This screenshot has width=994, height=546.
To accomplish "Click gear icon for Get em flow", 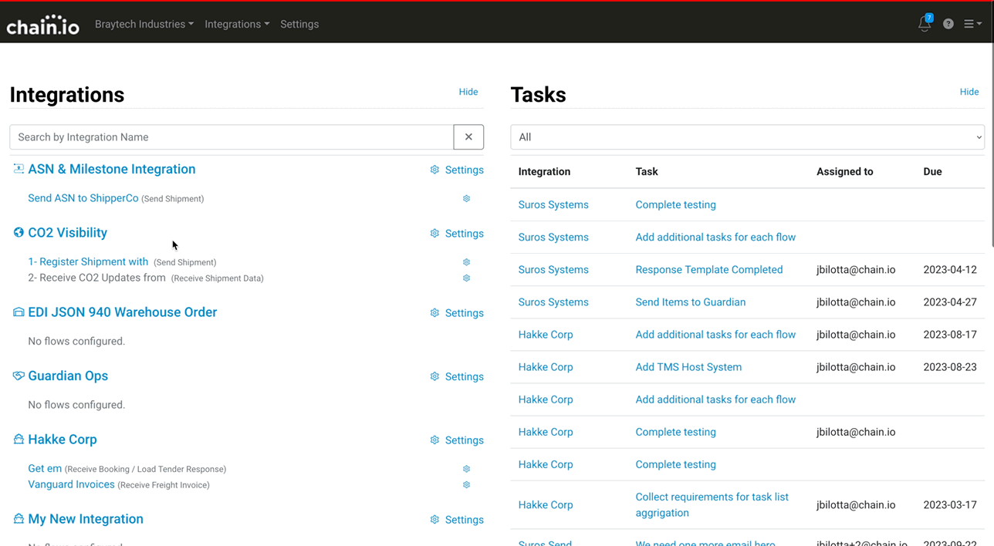I will [x=466, y=469].
